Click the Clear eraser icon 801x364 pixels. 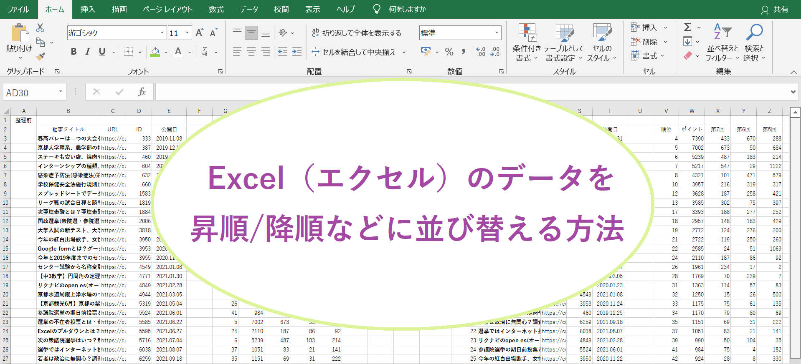tap(688, 55)
